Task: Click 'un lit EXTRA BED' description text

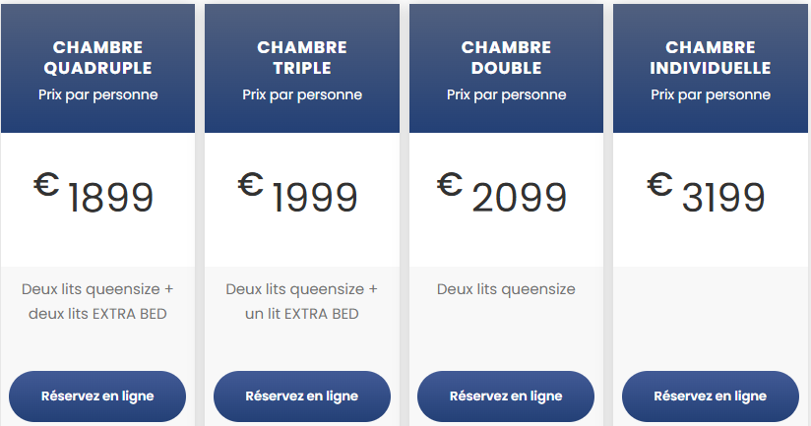Action: tap(301, 314)
